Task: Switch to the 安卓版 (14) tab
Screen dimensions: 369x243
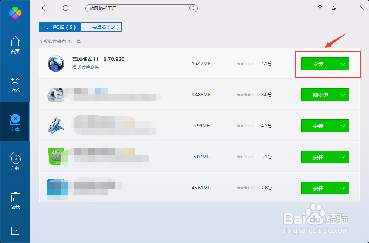Action: click(x=101, y=27)
